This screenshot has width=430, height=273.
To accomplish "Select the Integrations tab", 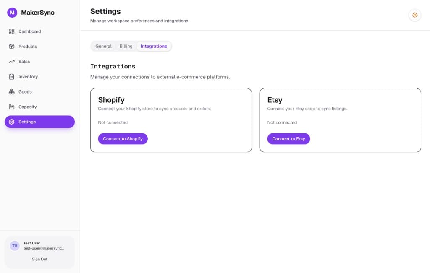I will coord(154,46).
